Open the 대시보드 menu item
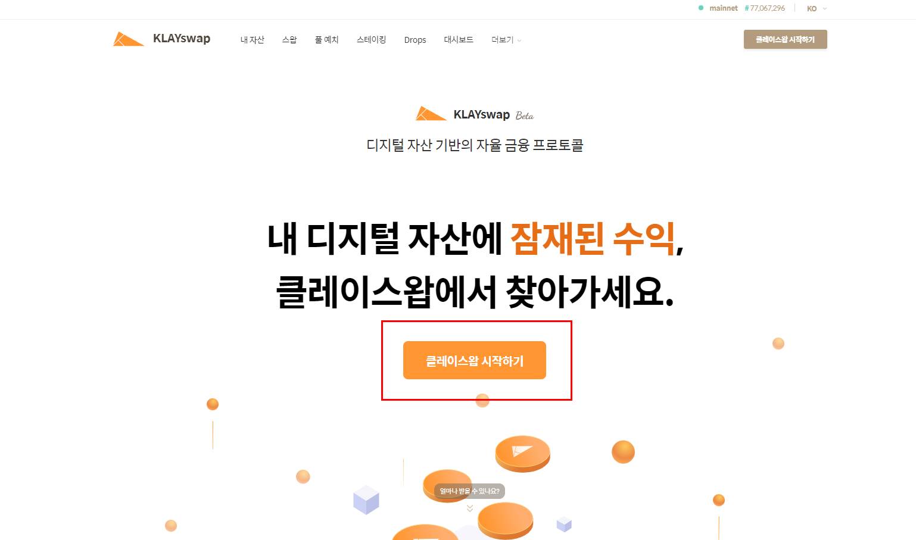 coord(459,40)
